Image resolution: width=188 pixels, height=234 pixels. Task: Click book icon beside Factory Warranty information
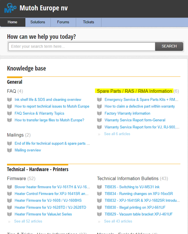(99, 114)
